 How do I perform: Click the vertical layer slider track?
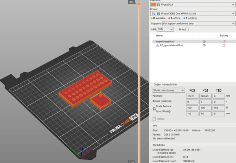tap(139, 84)
